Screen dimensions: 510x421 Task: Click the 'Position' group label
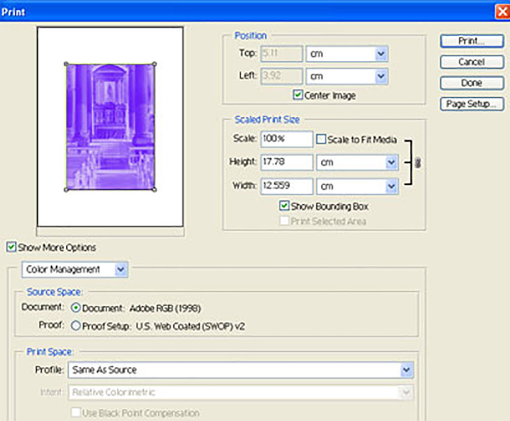click(x=250, y=35)
